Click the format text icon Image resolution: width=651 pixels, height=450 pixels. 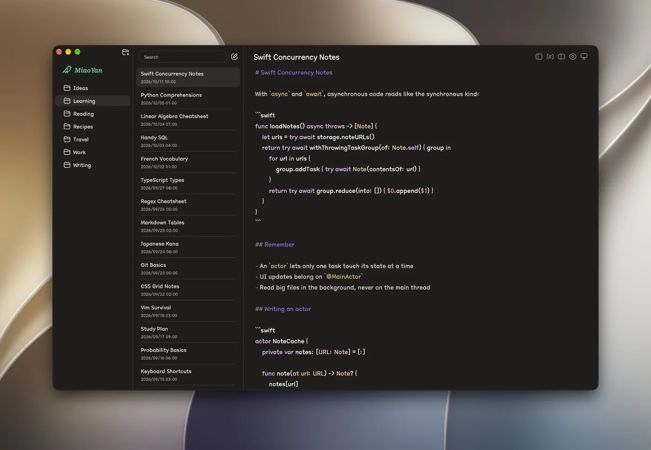pos(550,57)
